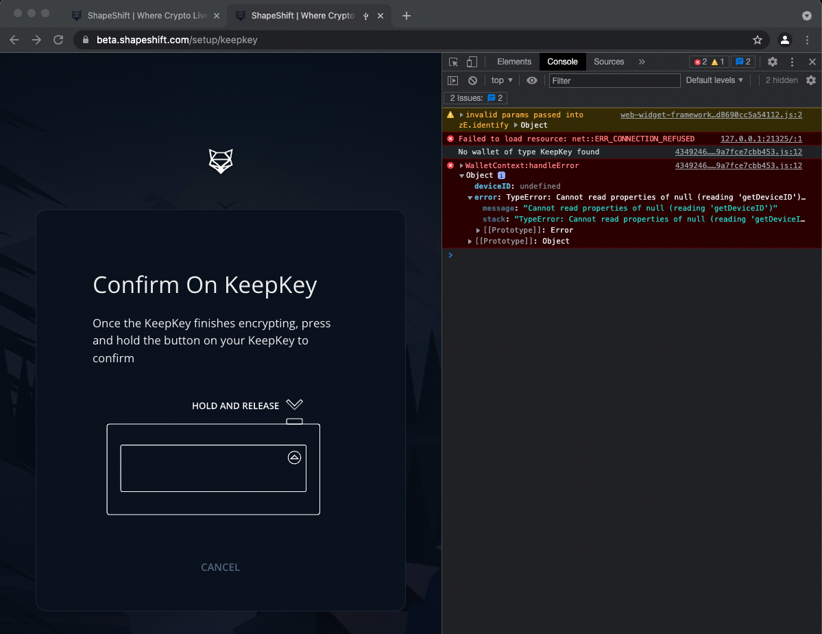Click the ShapeShift fox logo
Viewport: 822px width, 634px height.
click(221, 161)
